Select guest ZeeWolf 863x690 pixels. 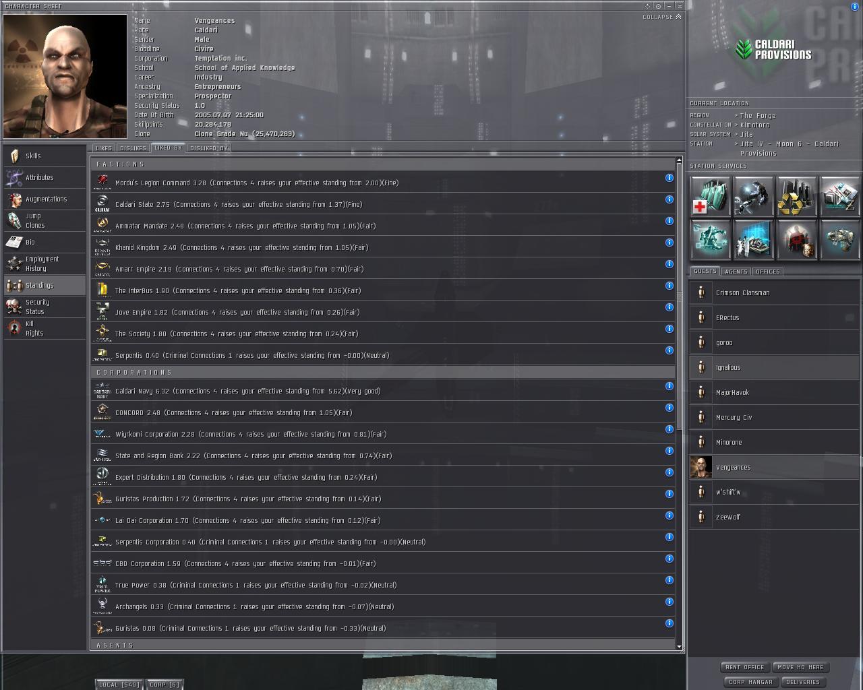coord(774,517)
